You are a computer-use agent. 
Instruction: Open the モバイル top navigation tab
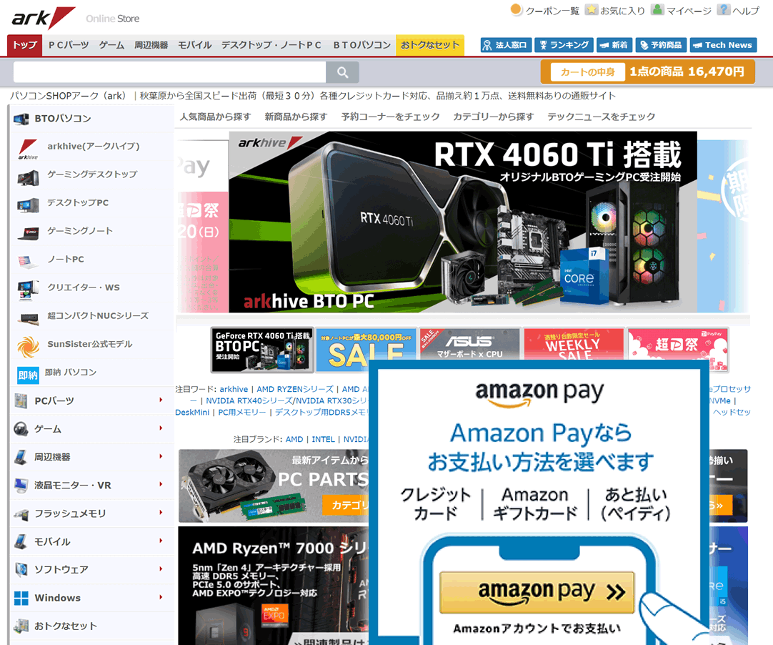click(x=195, y=45)
